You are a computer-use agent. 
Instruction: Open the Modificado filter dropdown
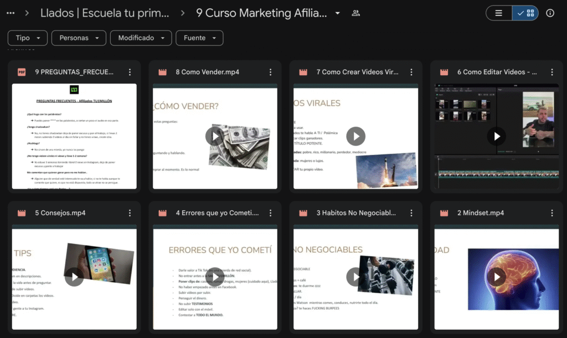(x=141, y=38)
